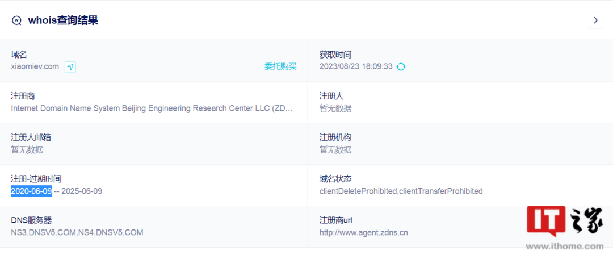Click the 注册机构 field label
The image size is (613, 259).
point(335,137)
